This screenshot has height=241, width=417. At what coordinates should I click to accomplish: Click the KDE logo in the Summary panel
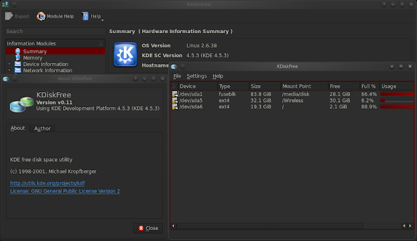(x=125, y=55)
